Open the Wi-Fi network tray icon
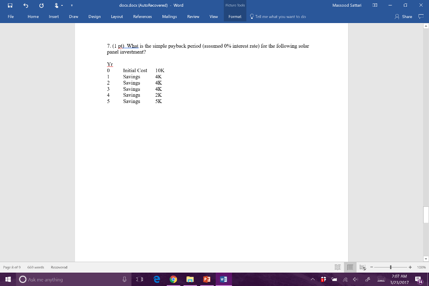Screen dimensions: 429x286 345,279
